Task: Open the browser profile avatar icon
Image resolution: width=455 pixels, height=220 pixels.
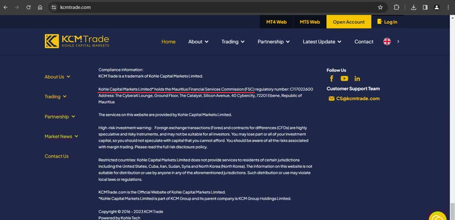Action: [x=437, y=7]
